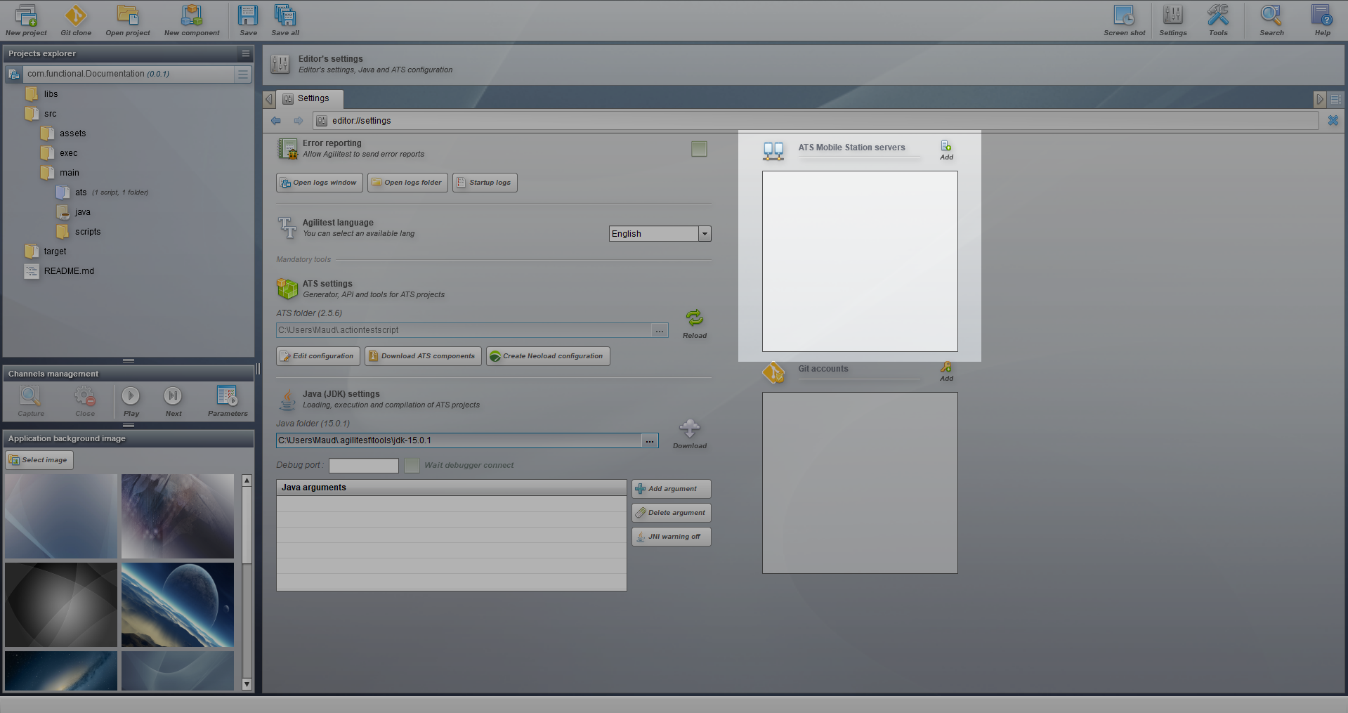Navigate forward with the right arrow
1348x713 pixels.
[x=299, y=121]
